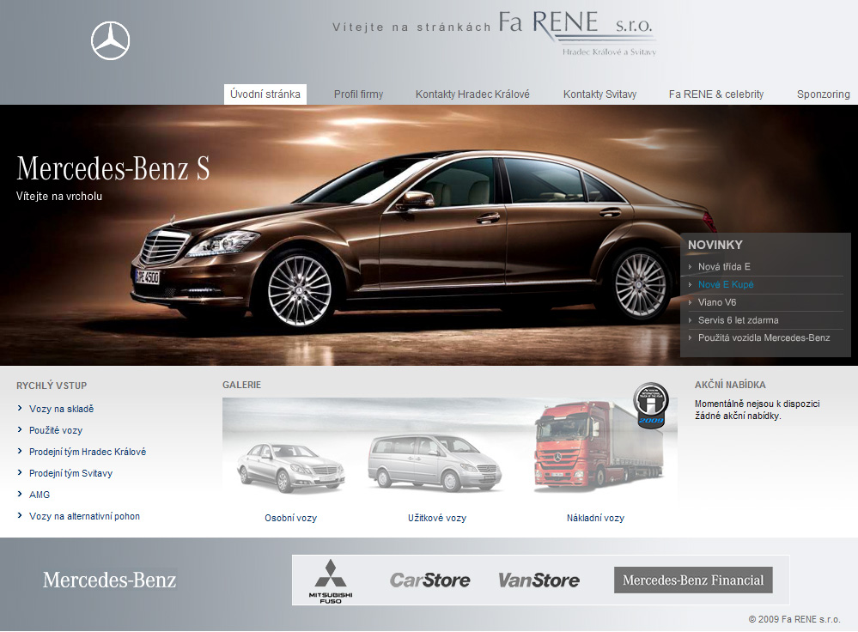Open the Nákladní vozy gallery link
The height and width of the screenshot is (632, 858).
click(595, 518)
